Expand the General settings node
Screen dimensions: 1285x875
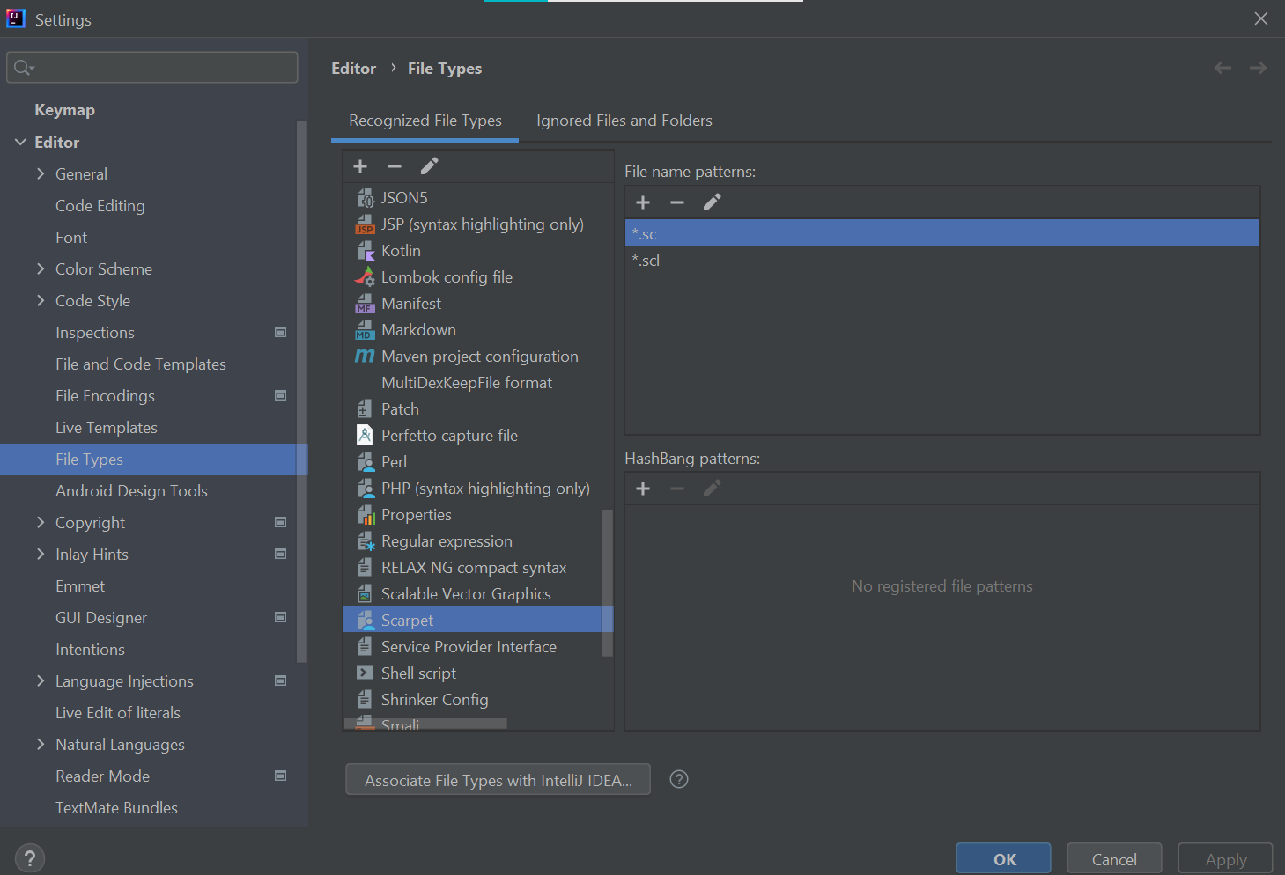pos(41,173)
